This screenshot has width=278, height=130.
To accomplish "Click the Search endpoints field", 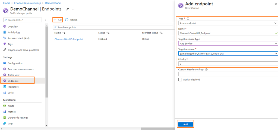I will 114,27.
